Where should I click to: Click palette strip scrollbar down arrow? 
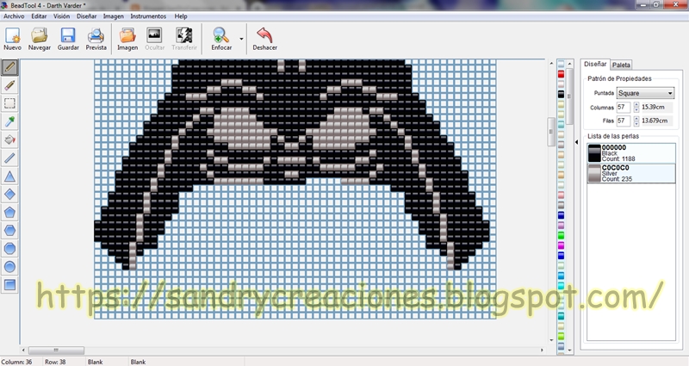pyautogui.click(x=570, y=350)
